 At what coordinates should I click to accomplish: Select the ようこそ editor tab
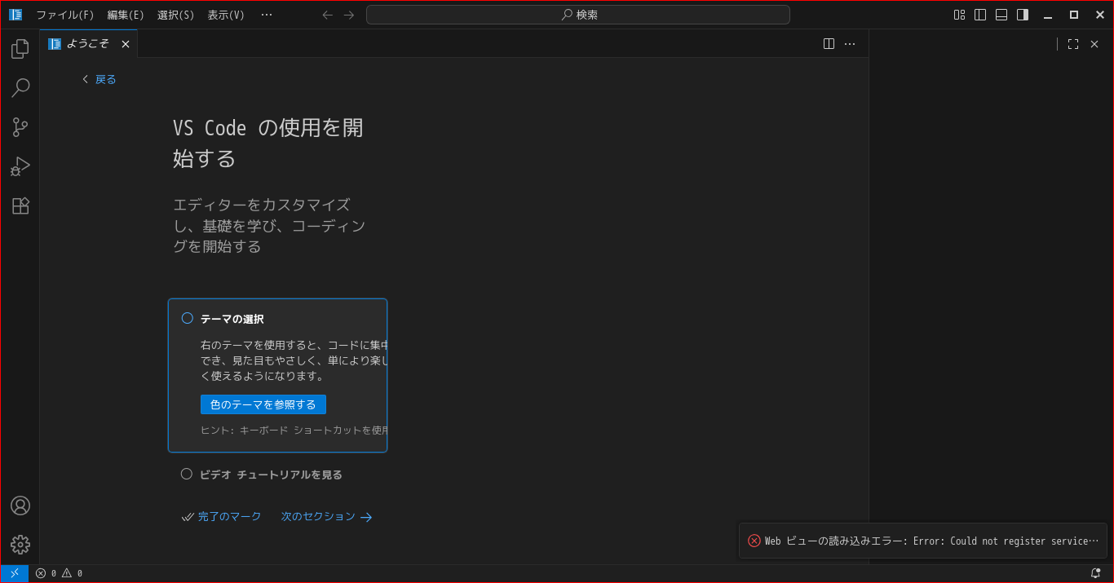(88, 44)
